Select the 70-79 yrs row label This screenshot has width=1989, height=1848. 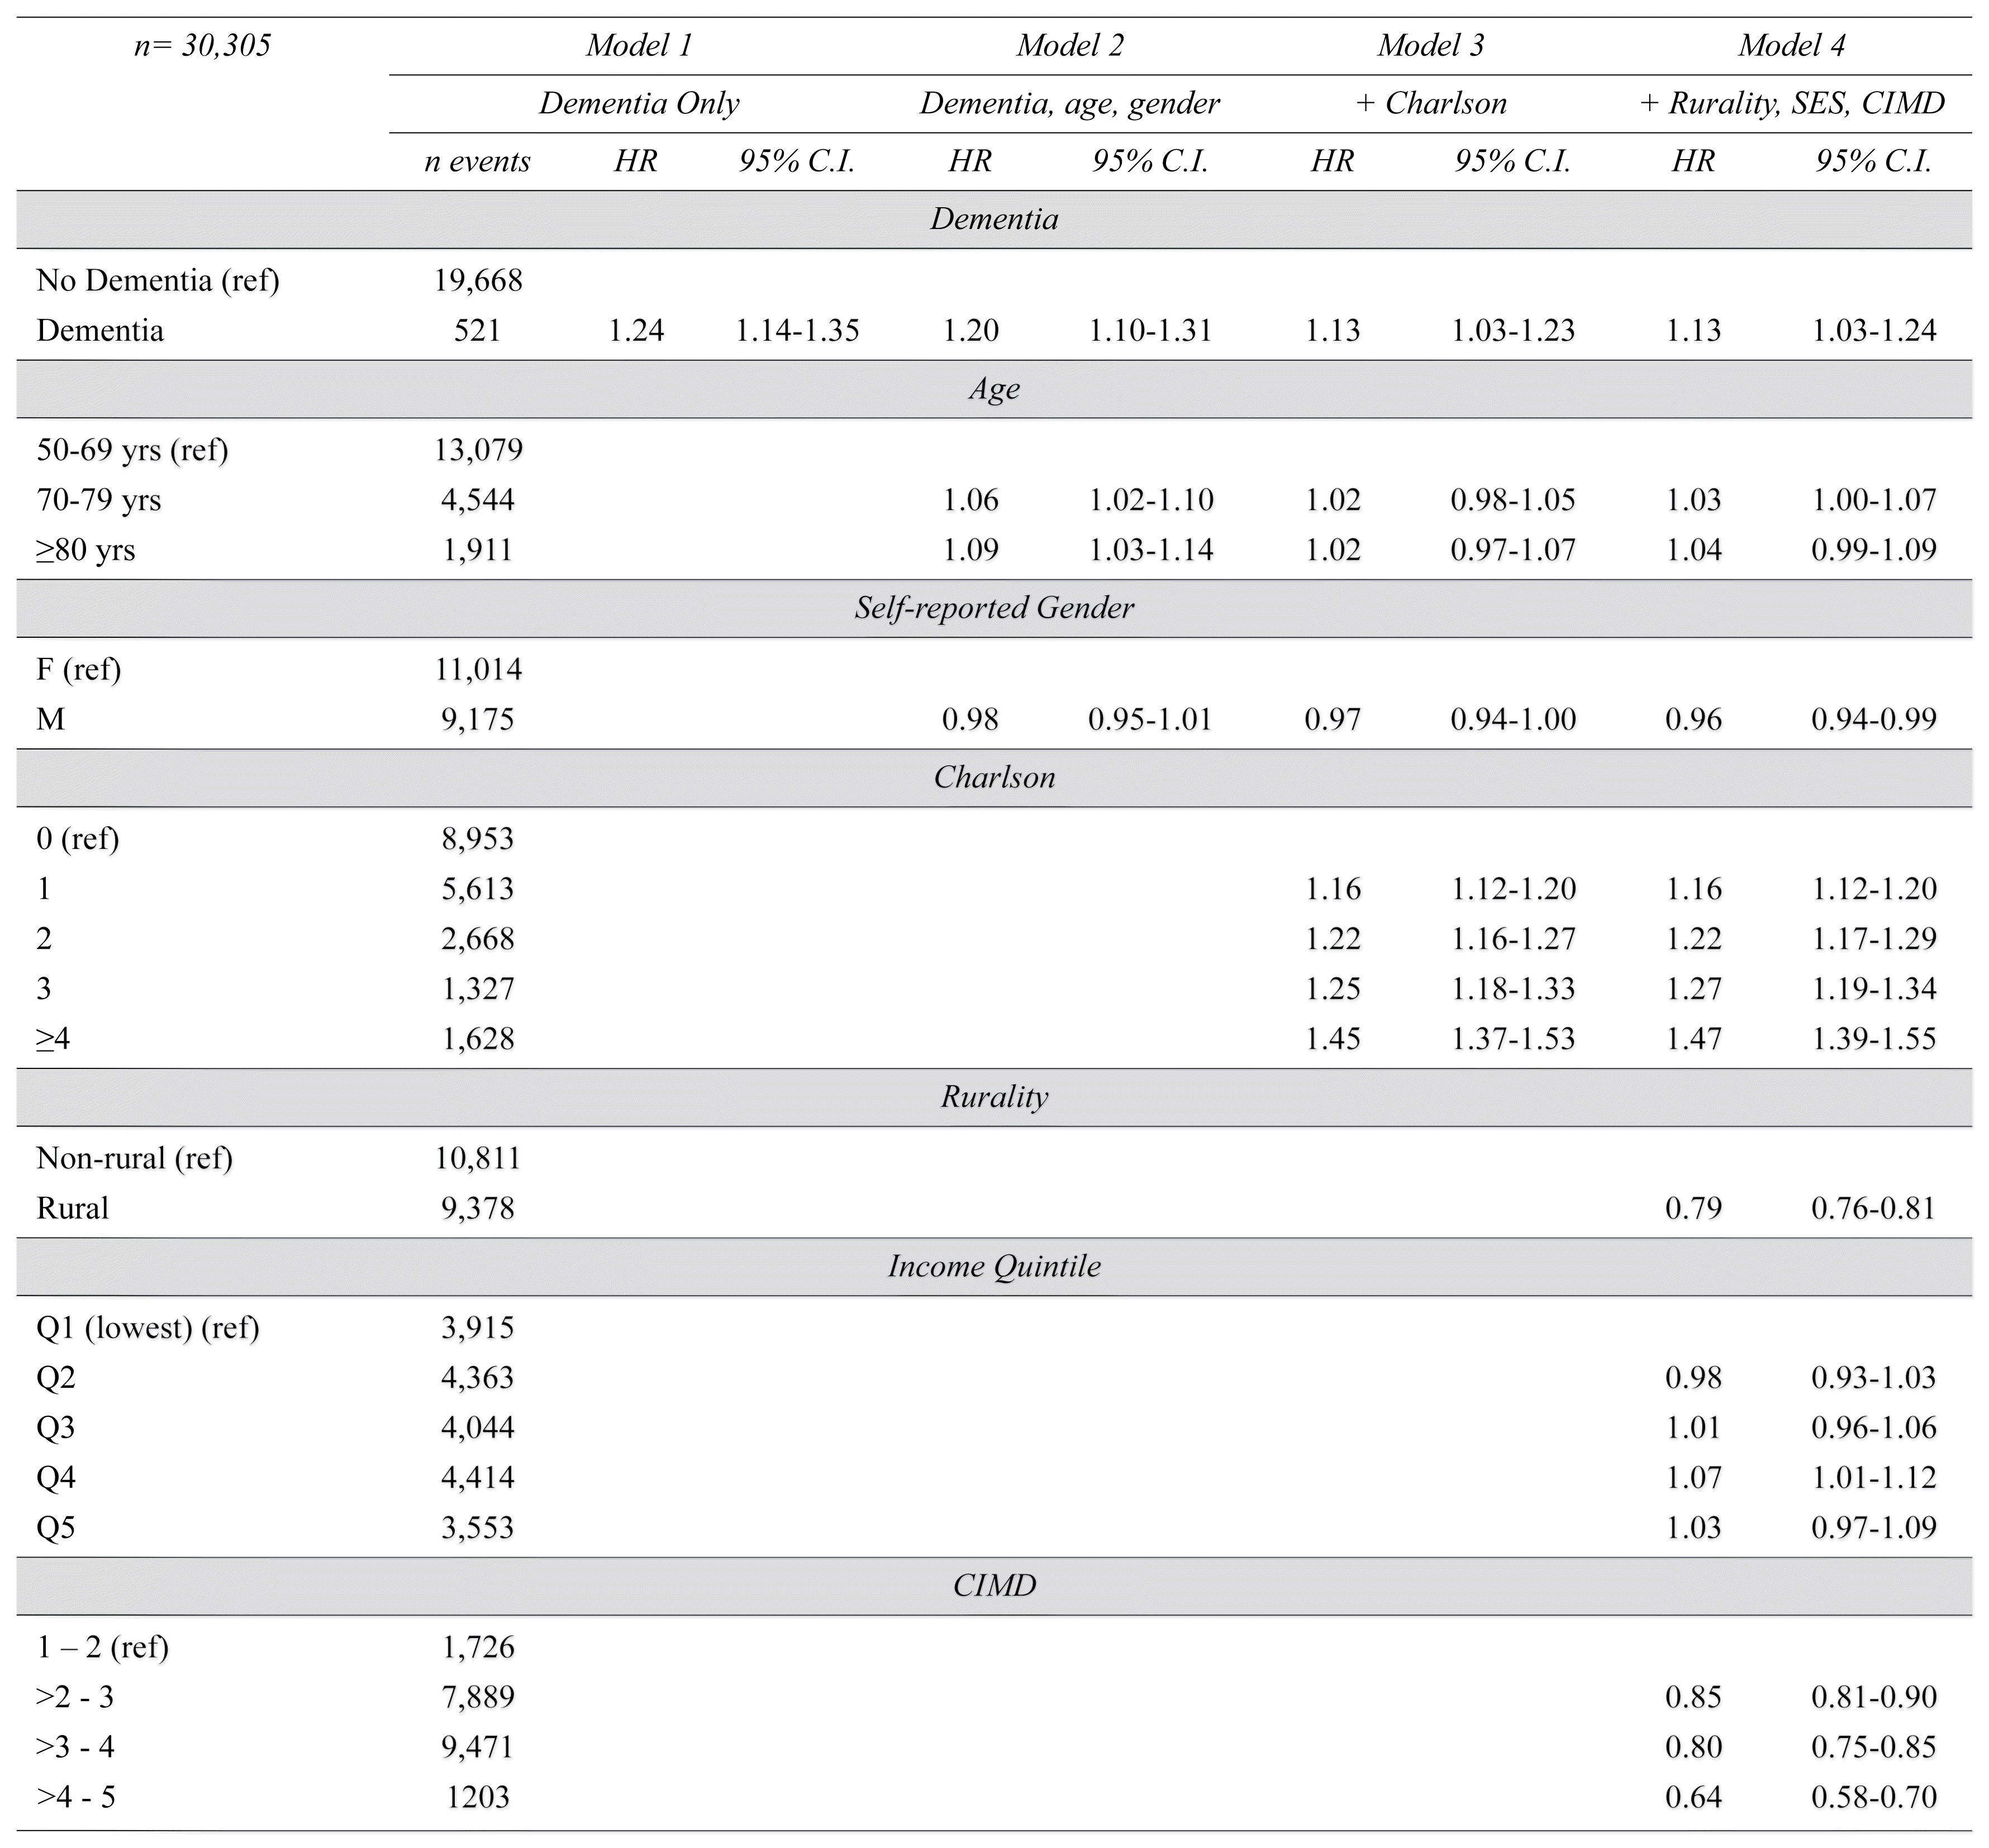(x=99, y=499)
